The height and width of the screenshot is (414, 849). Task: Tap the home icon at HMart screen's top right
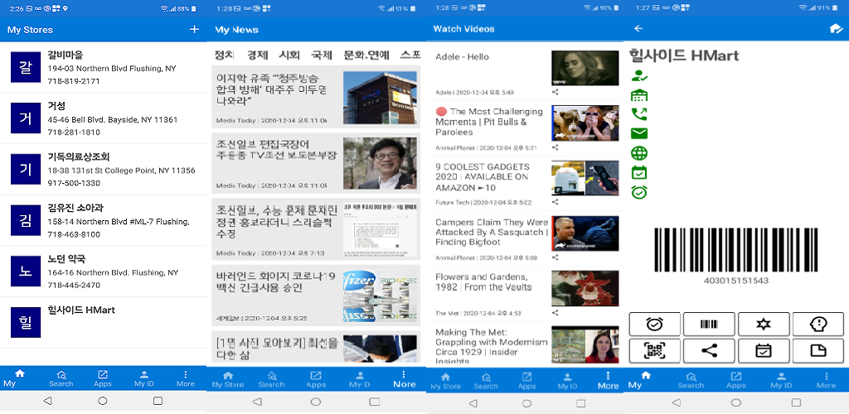tap(836, 29)
